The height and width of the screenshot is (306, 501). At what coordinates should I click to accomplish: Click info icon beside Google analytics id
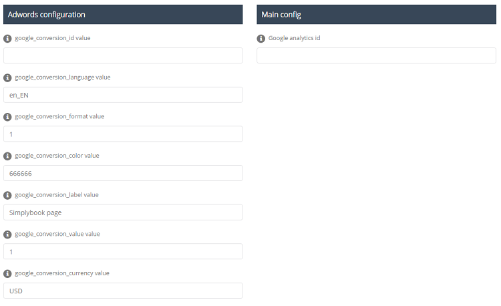click(x=261, y=38)
